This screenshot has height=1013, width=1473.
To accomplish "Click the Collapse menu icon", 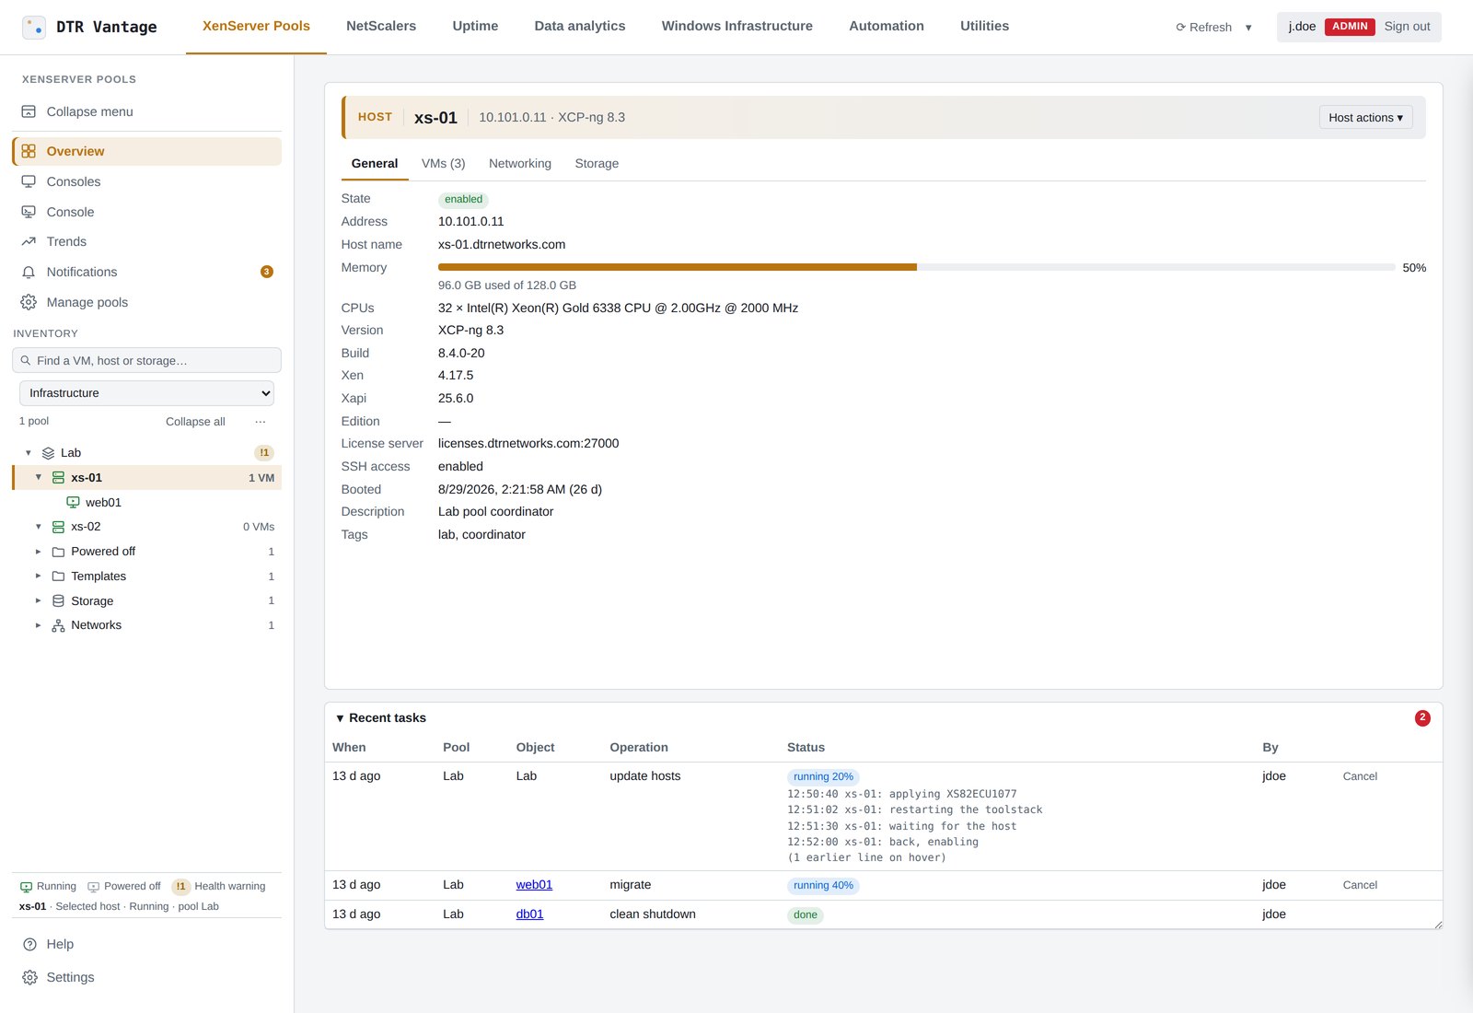I will [29, 111].
